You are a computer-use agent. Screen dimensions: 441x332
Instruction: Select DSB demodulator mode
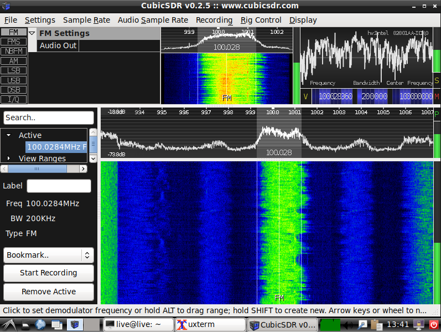point(13,90)
